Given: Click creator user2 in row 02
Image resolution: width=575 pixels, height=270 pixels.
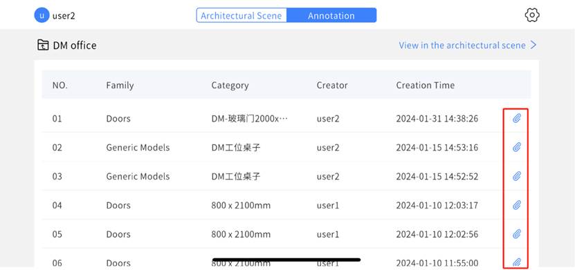Looking at the screenshot, I should [328, 148].
